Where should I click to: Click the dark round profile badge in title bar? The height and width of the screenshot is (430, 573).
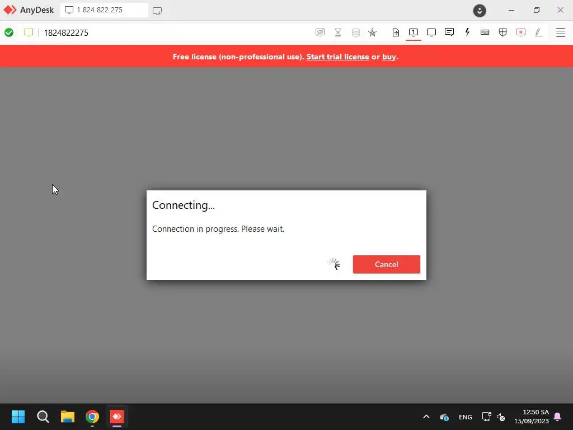(480, 10)
